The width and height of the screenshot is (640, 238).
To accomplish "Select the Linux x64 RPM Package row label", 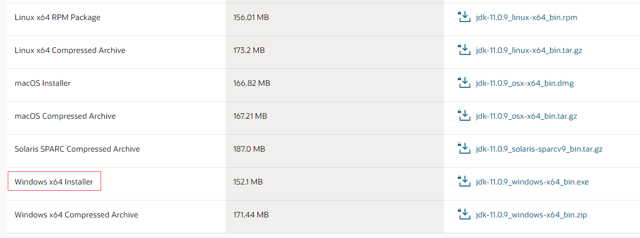I will [x=58, y=17].
